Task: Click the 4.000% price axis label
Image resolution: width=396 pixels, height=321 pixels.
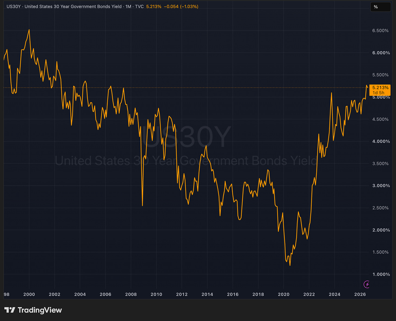Action: (x=381, y=141)
